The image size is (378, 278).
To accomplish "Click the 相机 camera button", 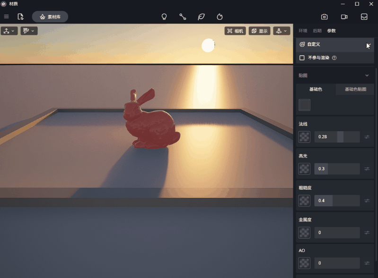I will click(x=235, y=31).
